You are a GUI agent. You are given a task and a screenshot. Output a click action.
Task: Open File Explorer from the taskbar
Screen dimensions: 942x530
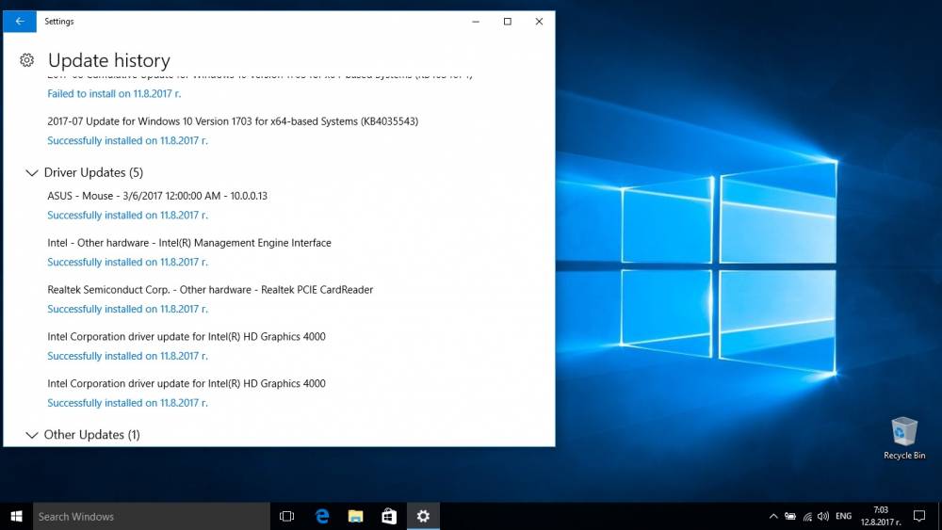click(356, 516)
